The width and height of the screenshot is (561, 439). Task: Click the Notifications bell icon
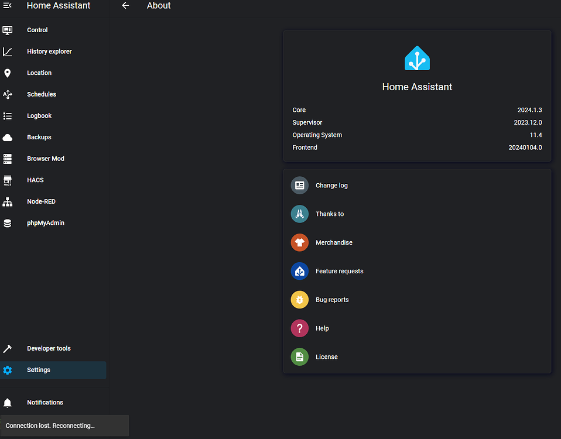point(8,403)
